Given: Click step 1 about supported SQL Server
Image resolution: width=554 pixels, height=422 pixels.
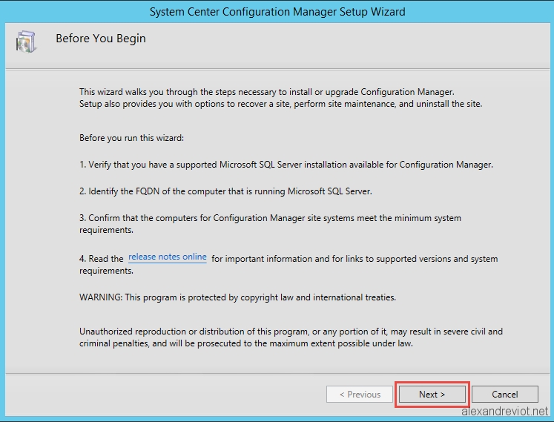Looking at the screenshot, I should 286,165.
